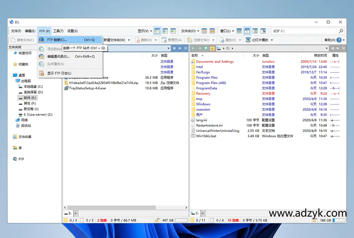354x238 pixels.
Task: Close the right C: pane
Action: point(343,48)
